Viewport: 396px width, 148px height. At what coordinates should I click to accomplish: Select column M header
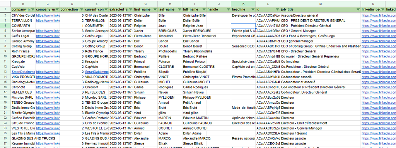tap(321, 4)
